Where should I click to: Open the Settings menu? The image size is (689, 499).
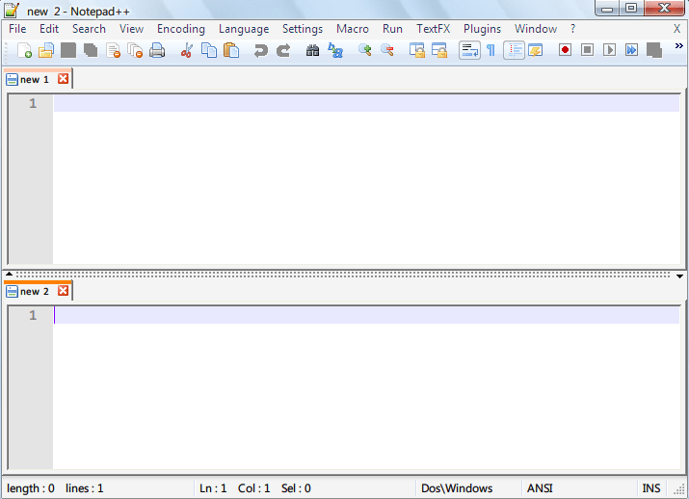(303, 29)
